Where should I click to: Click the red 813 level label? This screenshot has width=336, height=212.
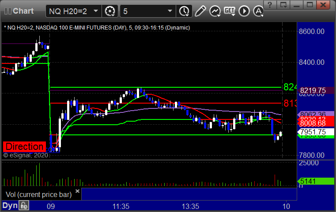pyautogui.click(x=290, y=103)
